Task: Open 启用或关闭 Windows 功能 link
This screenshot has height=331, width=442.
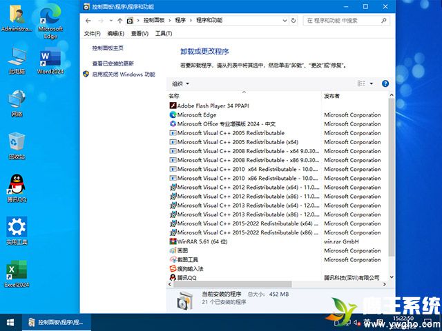Action: (x=124, y=74)
